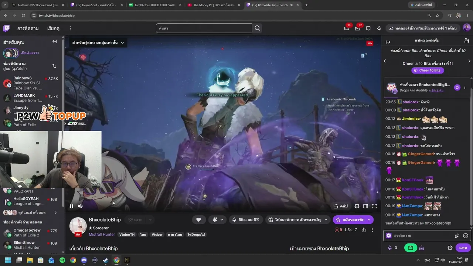The image size is (473, 266).
Task: Open Discord from the taskbar
Action: click(x=84, y=260)
